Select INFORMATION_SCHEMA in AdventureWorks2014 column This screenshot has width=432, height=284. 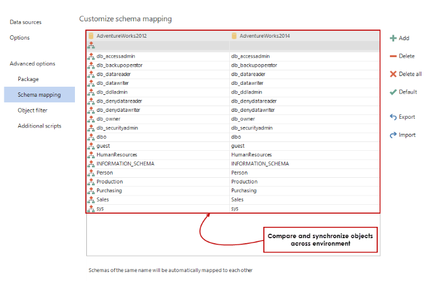pyautogui.click(x=260, y=164)
